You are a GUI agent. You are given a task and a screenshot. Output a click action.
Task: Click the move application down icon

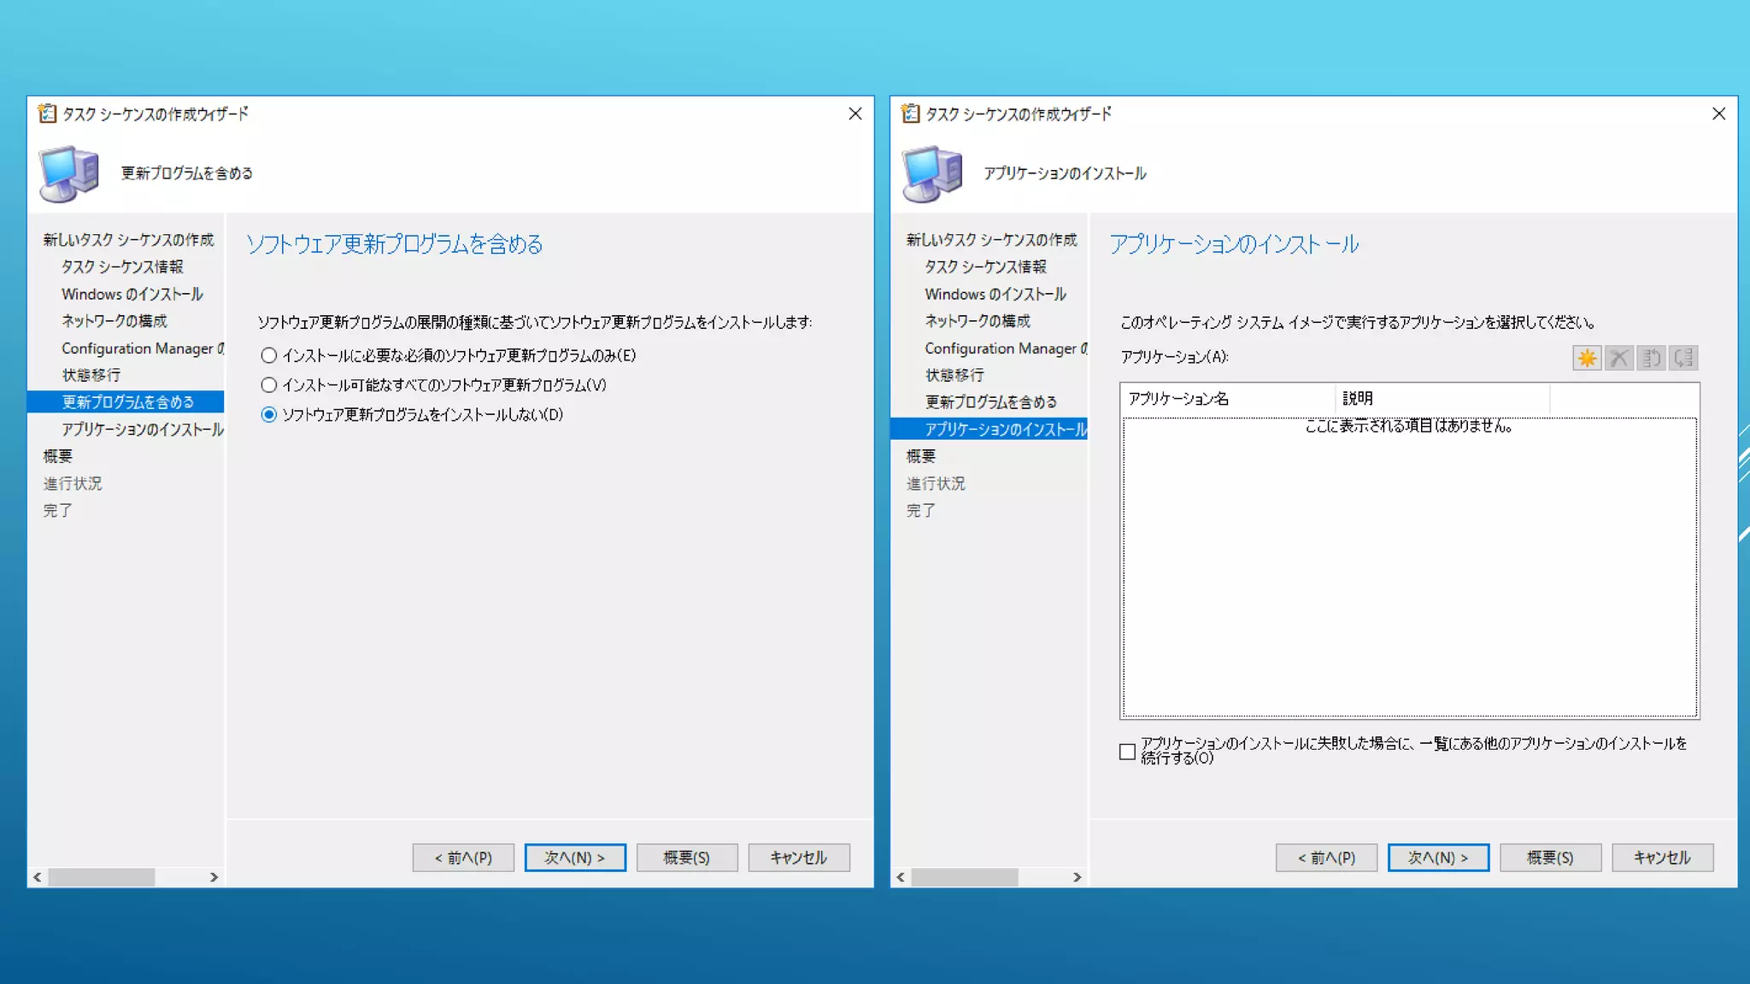pos(1683,358)
